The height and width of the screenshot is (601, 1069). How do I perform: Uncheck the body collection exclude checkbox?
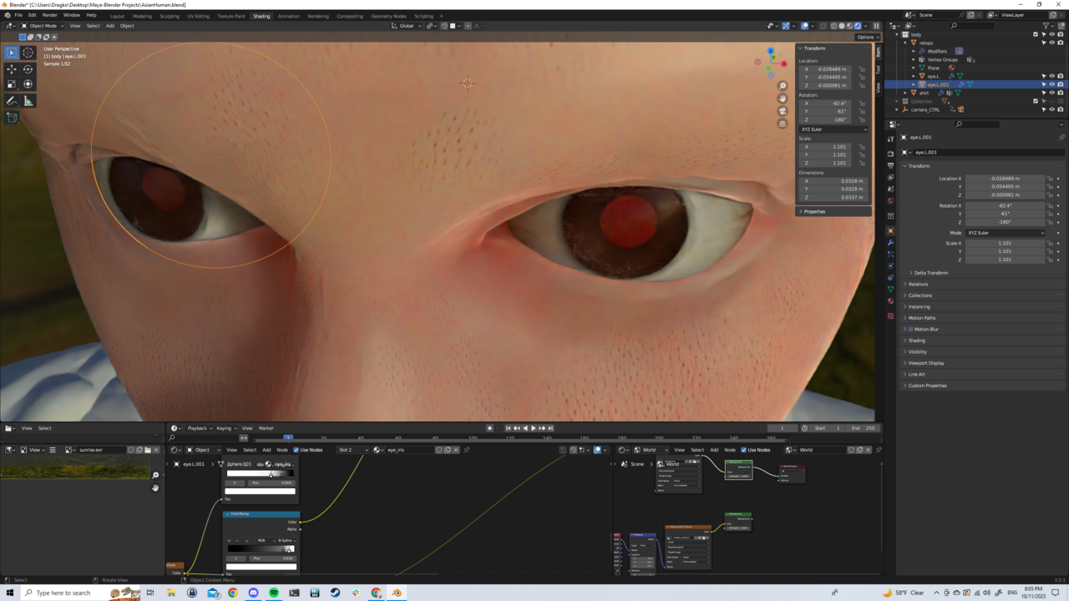point(1036,34)
